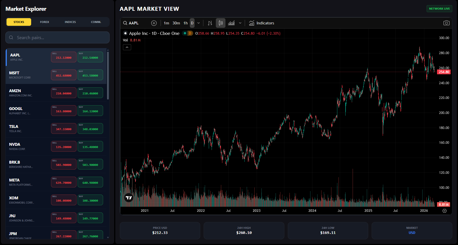Select the MSFT Microsoft Corp. row
Image resolution: width=458 pixels, height=245 pixels.
pos(56,75)
